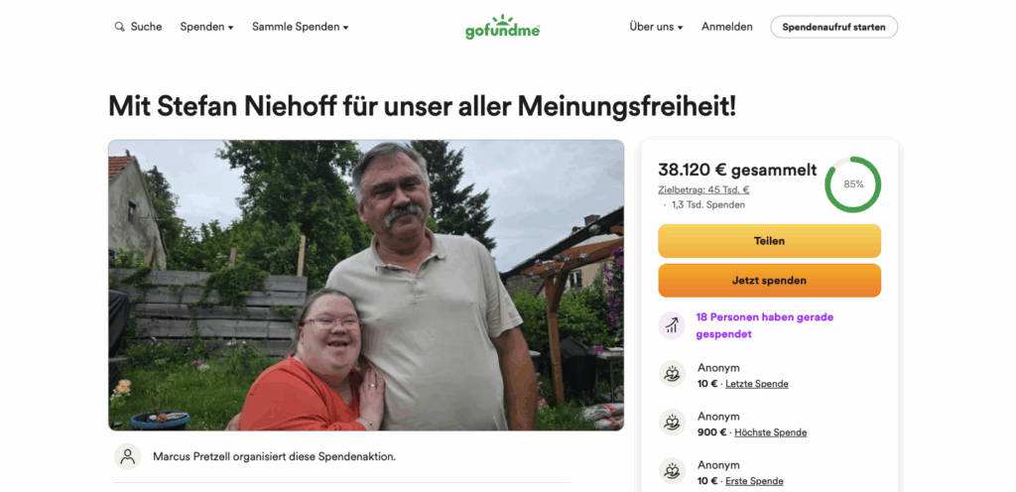Click the Suche menu item

click(138, 27)
